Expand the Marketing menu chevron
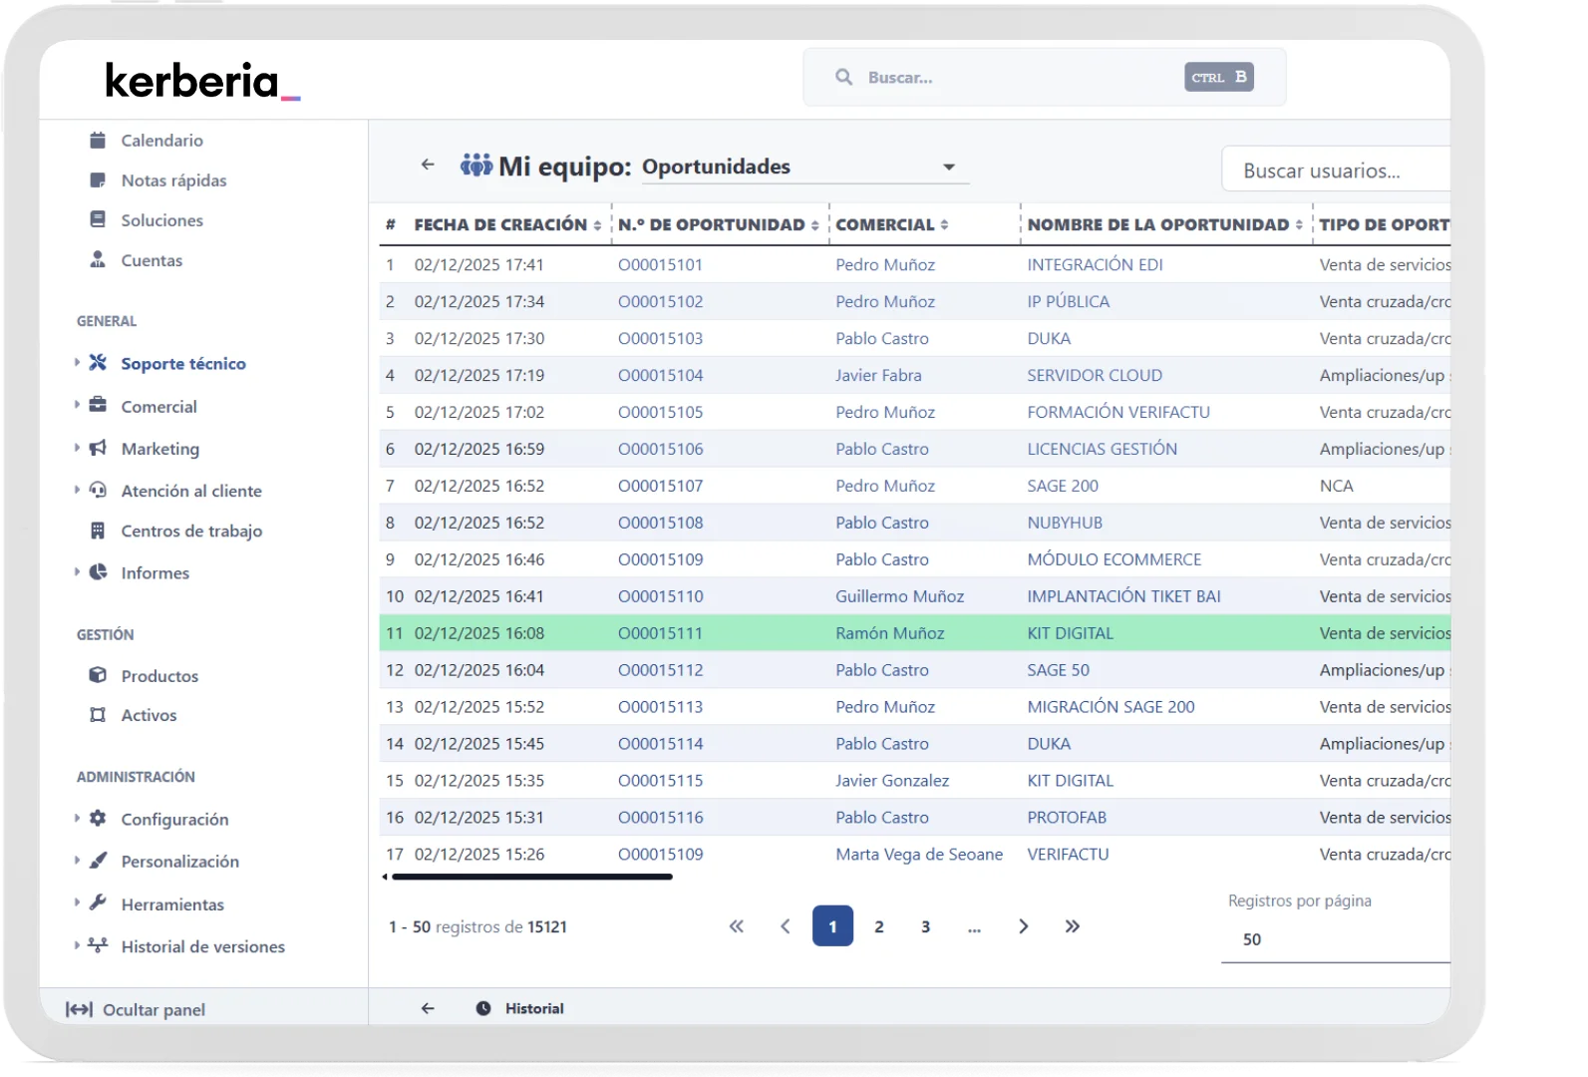 pos(77,448)
